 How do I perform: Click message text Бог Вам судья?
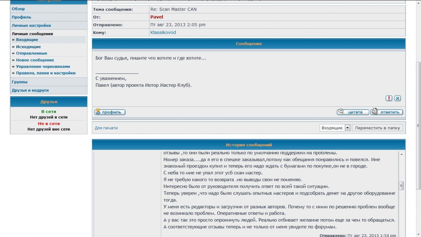tap(111, 58)
